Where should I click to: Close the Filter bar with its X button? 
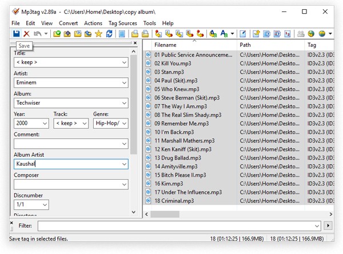[x=11, y=223]
